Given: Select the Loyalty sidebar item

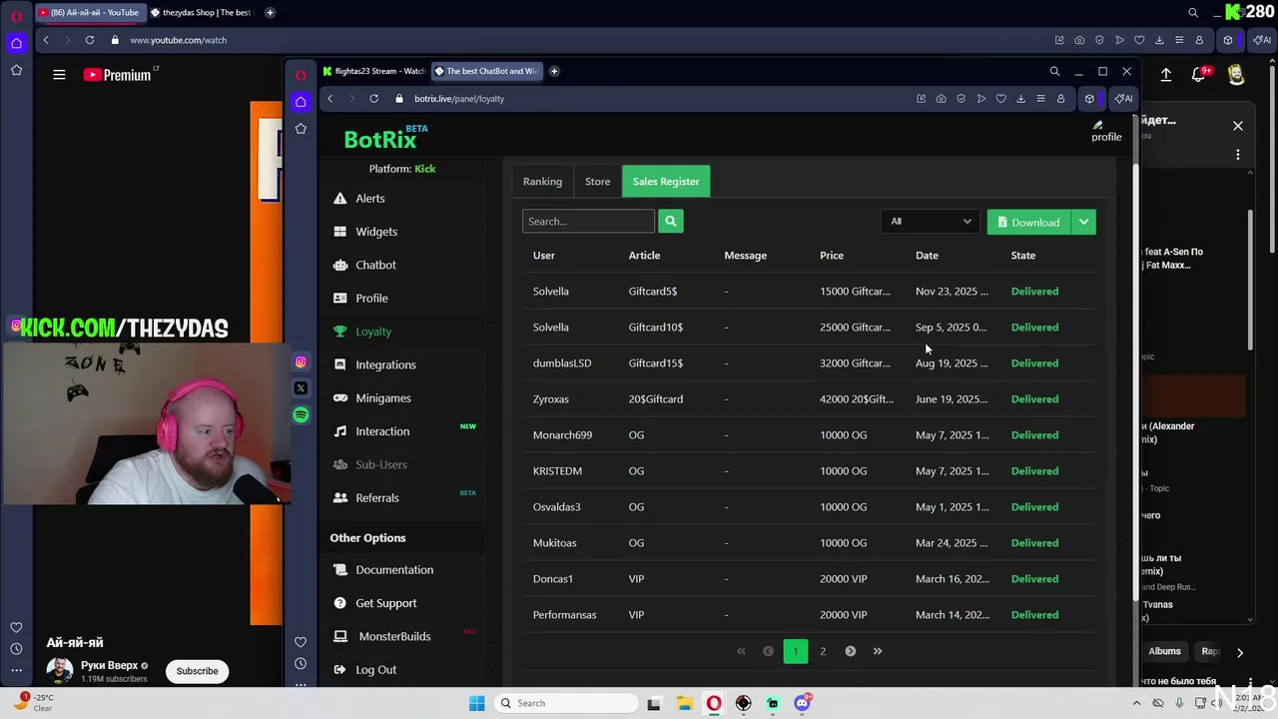Looking at the screenshot, I should pyautogui.click(x=373, y=332).
